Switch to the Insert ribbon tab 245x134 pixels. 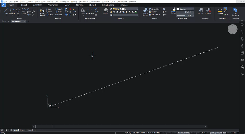coord(24,5)
